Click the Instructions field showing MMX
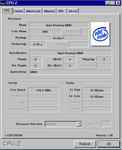Image resolution: width=122 pixels, height=150 pixels. coord(71,72)
